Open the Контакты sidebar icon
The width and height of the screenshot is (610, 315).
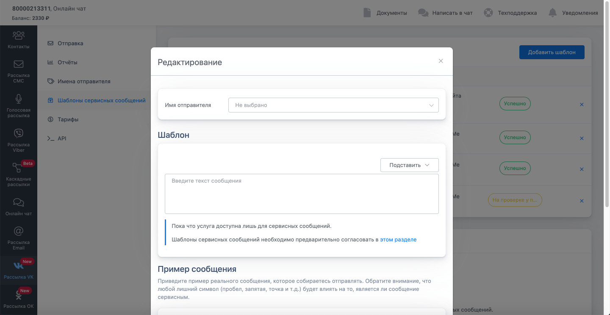pyautogui.click(x=19, y=36)
